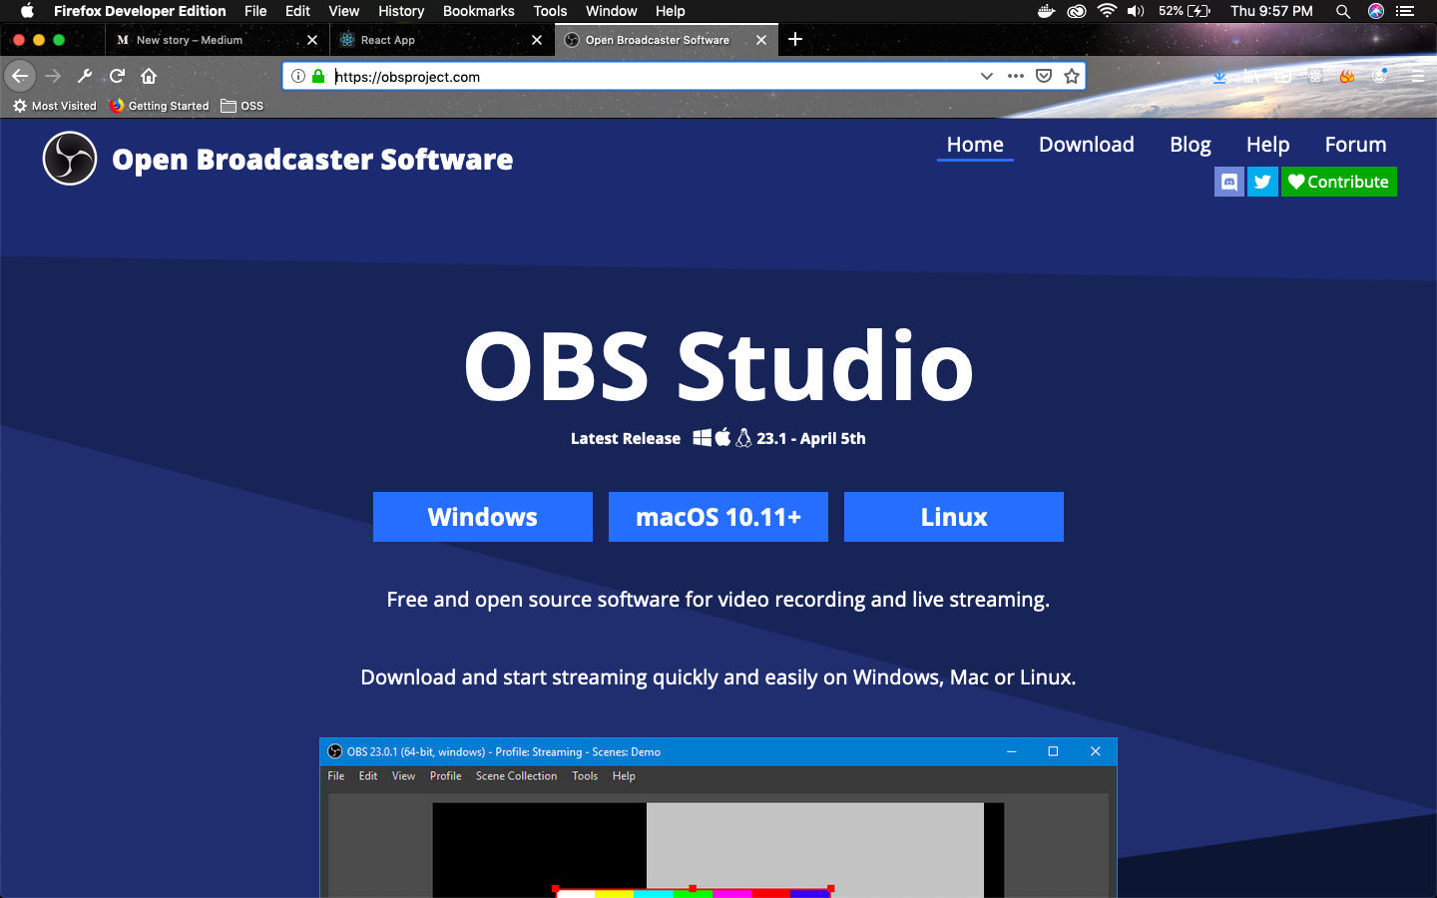1437x898 pixels.
Task: Open the Firefox Developer Edition menu
Action: tap(140, 11)
